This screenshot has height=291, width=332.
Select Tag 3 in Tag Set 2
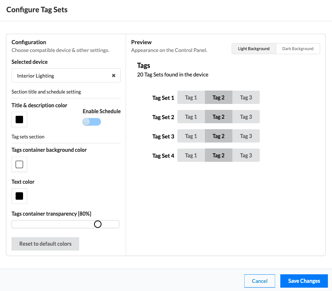[246, 117]
